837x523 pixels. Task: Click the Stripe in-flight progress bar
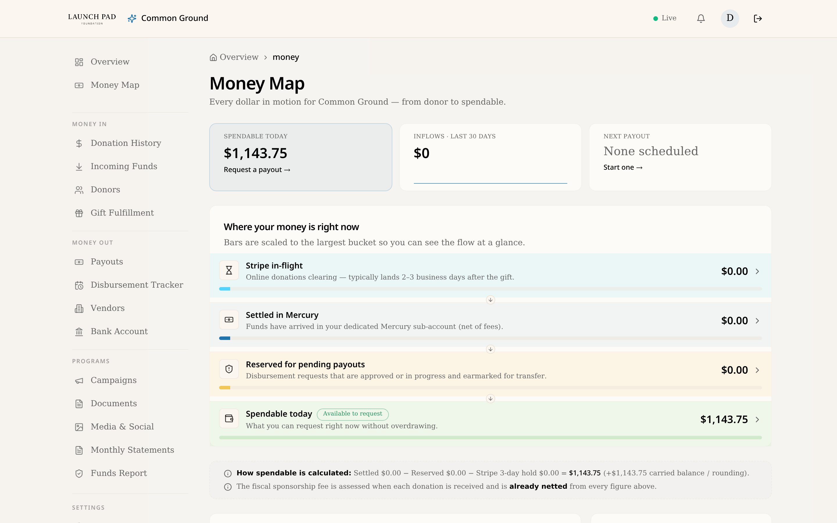491,289
